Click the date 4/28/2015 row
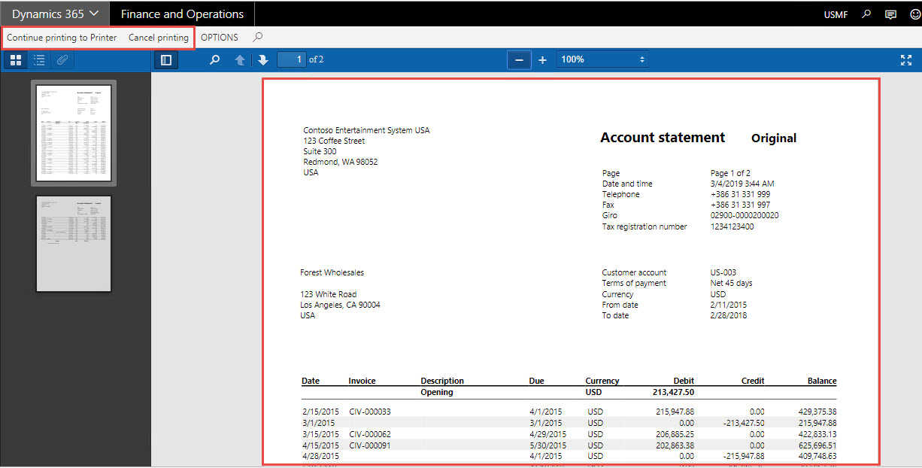922x468 pixels. (x=320, y=455)
